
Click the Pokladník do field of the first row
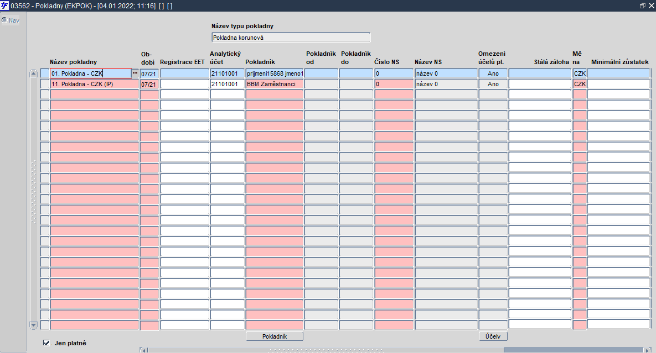356,73
